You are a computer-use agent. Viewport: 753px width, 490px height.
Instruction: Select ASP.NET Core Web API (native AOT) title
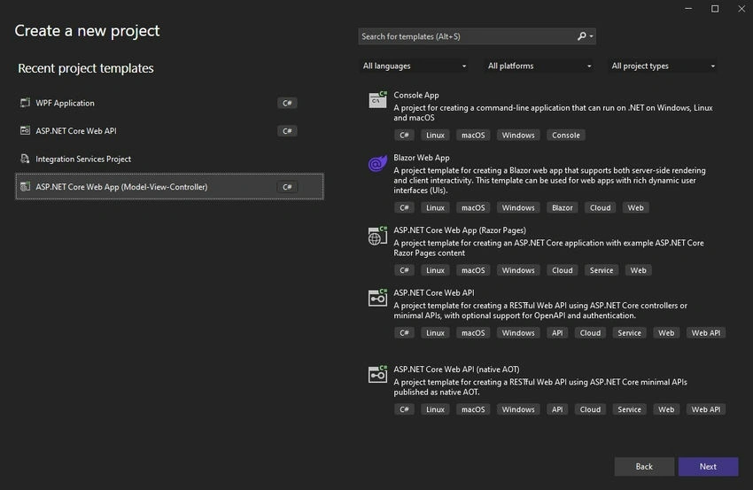point(456,369)
